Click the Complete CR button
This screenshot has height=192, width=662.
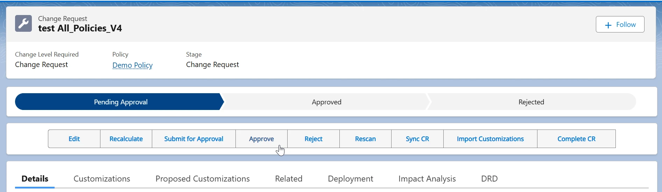click(576, 139)
